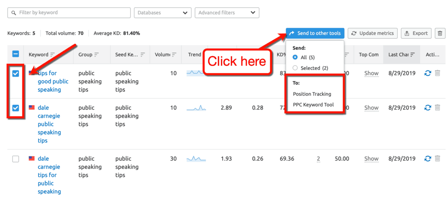This screenshot has width=448, height=198.
Task: Click the Actions column header
Action: click(x=432, y=55)
